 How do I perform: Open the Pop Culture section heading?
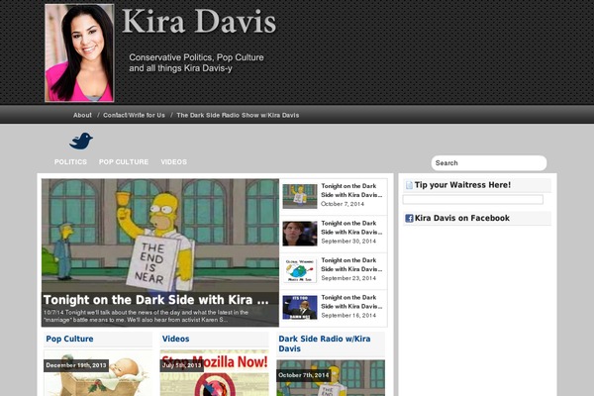coord(69,339)
